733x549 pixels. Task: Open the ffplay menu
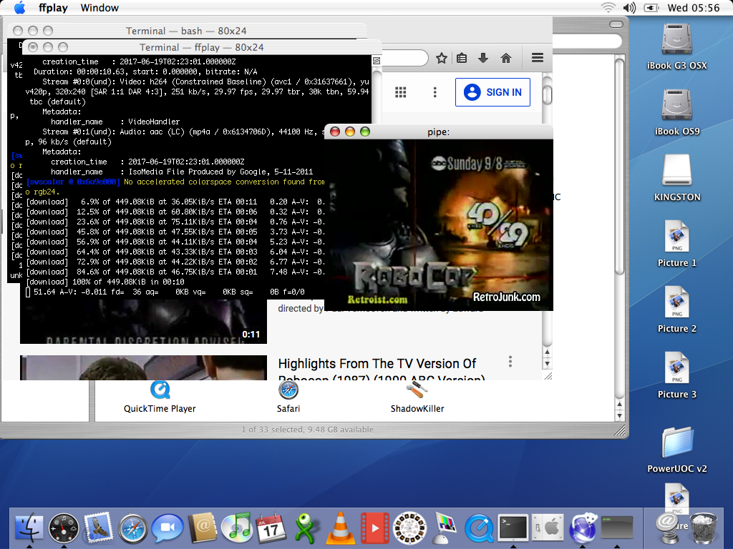point(53,8)
